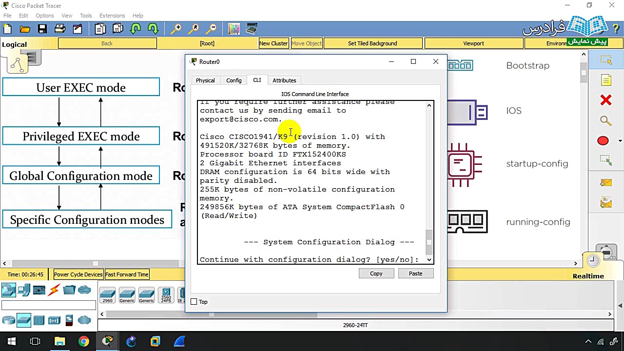Open the Extensions menu

(x=112, y=16)
